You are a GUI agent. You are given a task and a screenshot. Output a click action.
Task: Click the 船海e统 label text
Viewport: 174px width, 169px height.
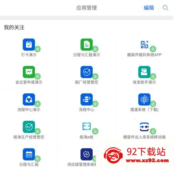tap(87, 137)
